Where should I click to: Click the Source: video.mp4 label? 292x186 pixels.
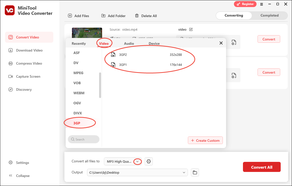[123, 30]
